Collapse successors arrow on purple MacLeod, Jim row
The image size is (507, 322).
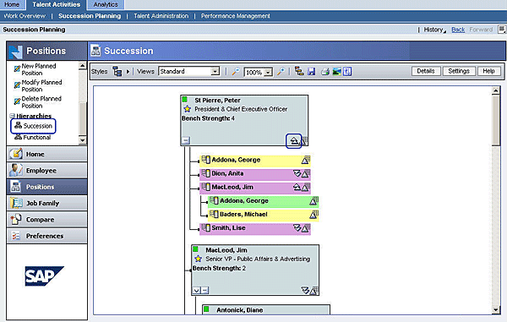click(297, 187)
